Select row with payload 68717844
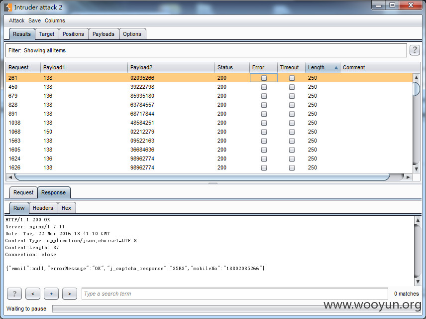The width and height of the screenshot is (426, 319). point(209,114)
